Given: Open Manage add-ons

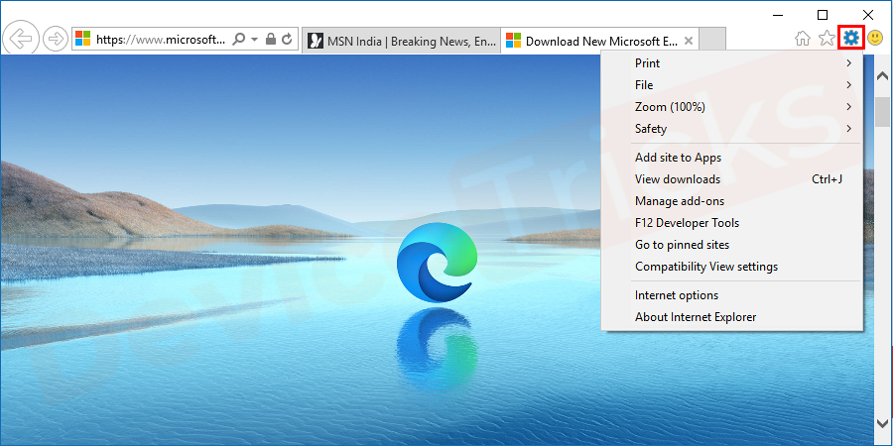Looking at the screenshot, I should 731,201.
